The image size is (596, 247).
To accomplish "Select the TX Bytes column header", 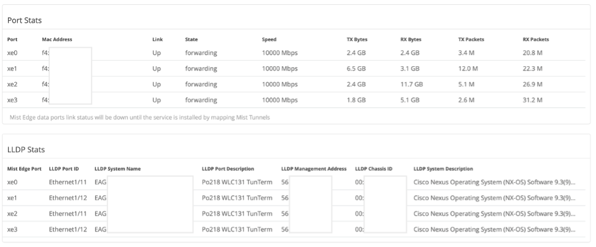I will click(357, 39).
